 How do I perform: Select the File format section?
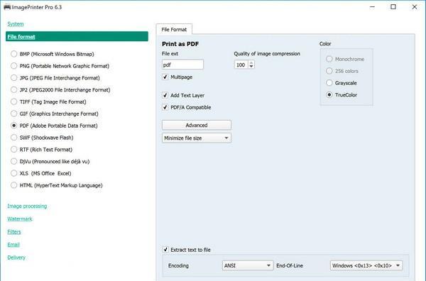pyautogui.click(x=77, y=37)
